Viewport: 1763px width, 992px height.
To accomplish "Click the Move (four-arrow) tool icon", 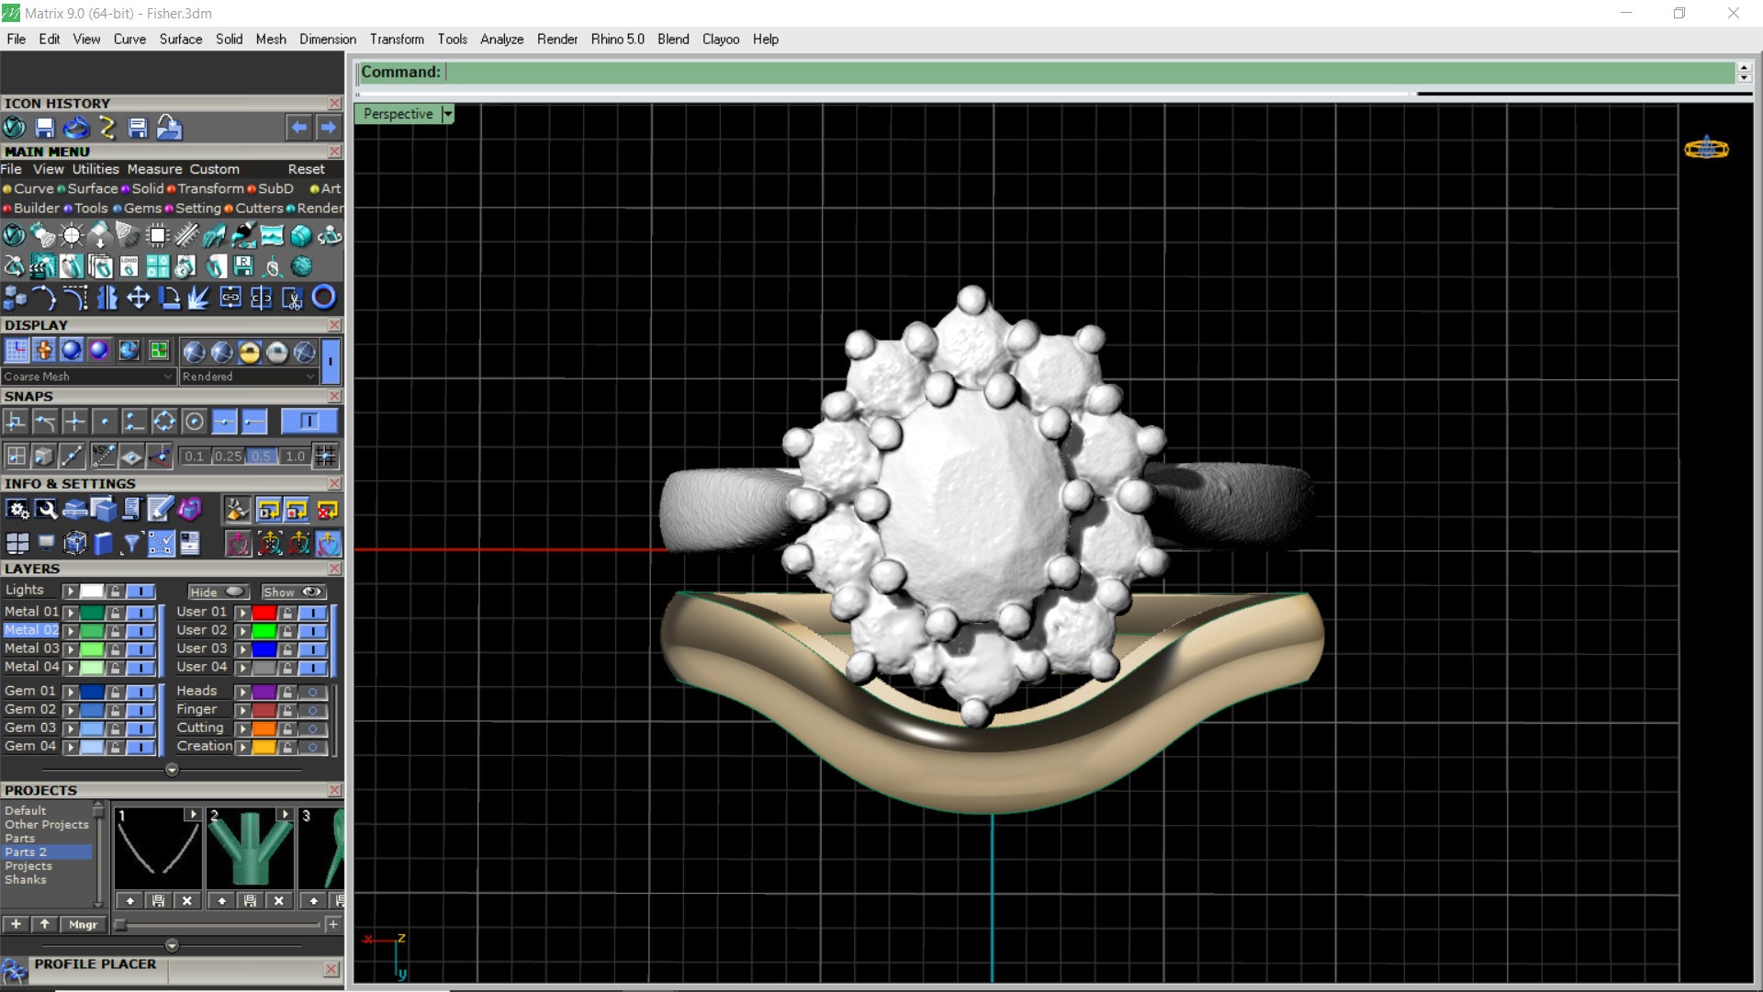I will [138, 298].
